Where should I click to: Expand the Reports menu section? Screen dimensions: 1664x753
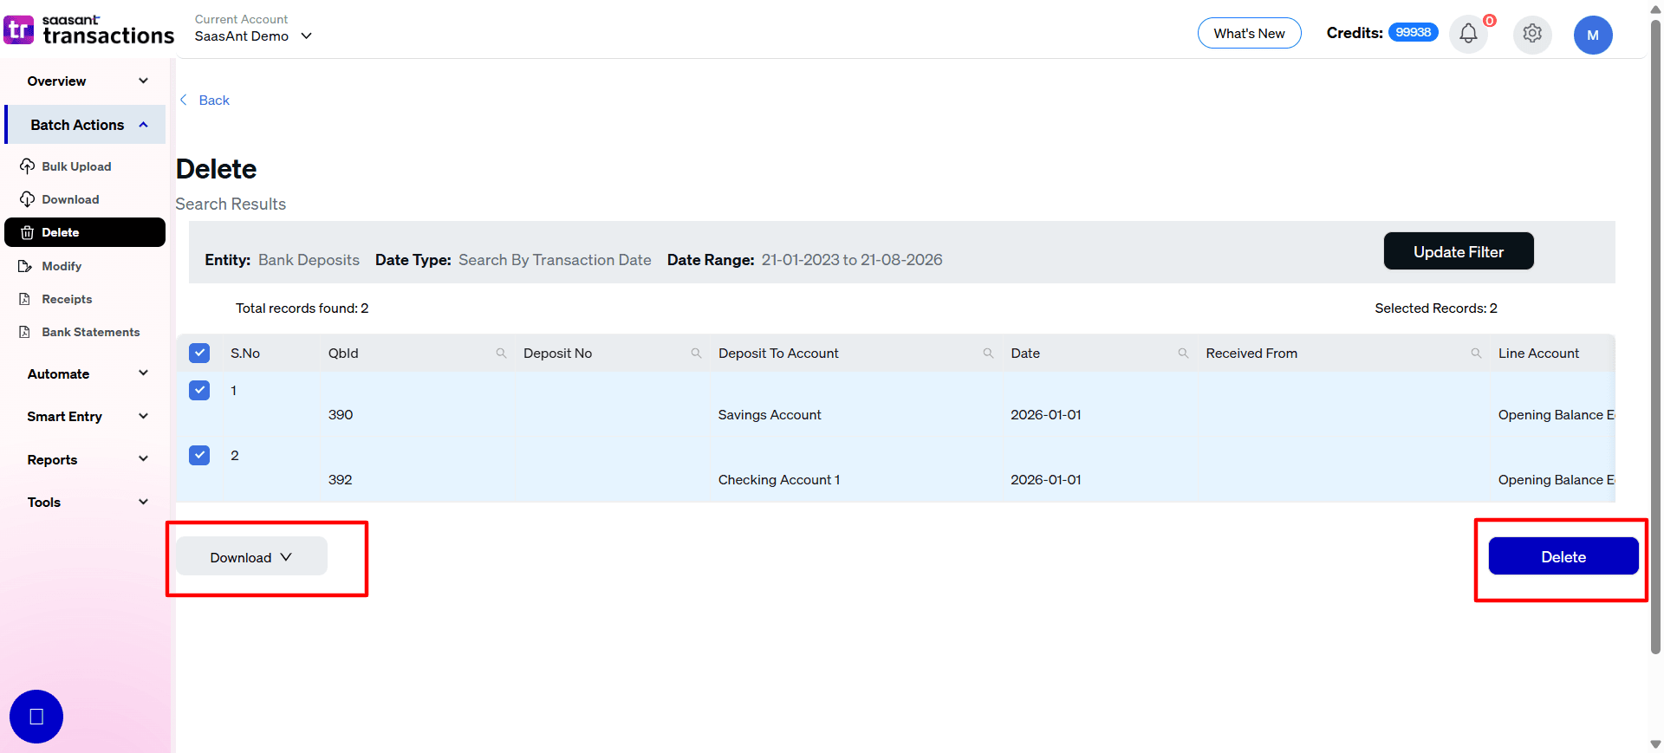(x=88, y=460)
